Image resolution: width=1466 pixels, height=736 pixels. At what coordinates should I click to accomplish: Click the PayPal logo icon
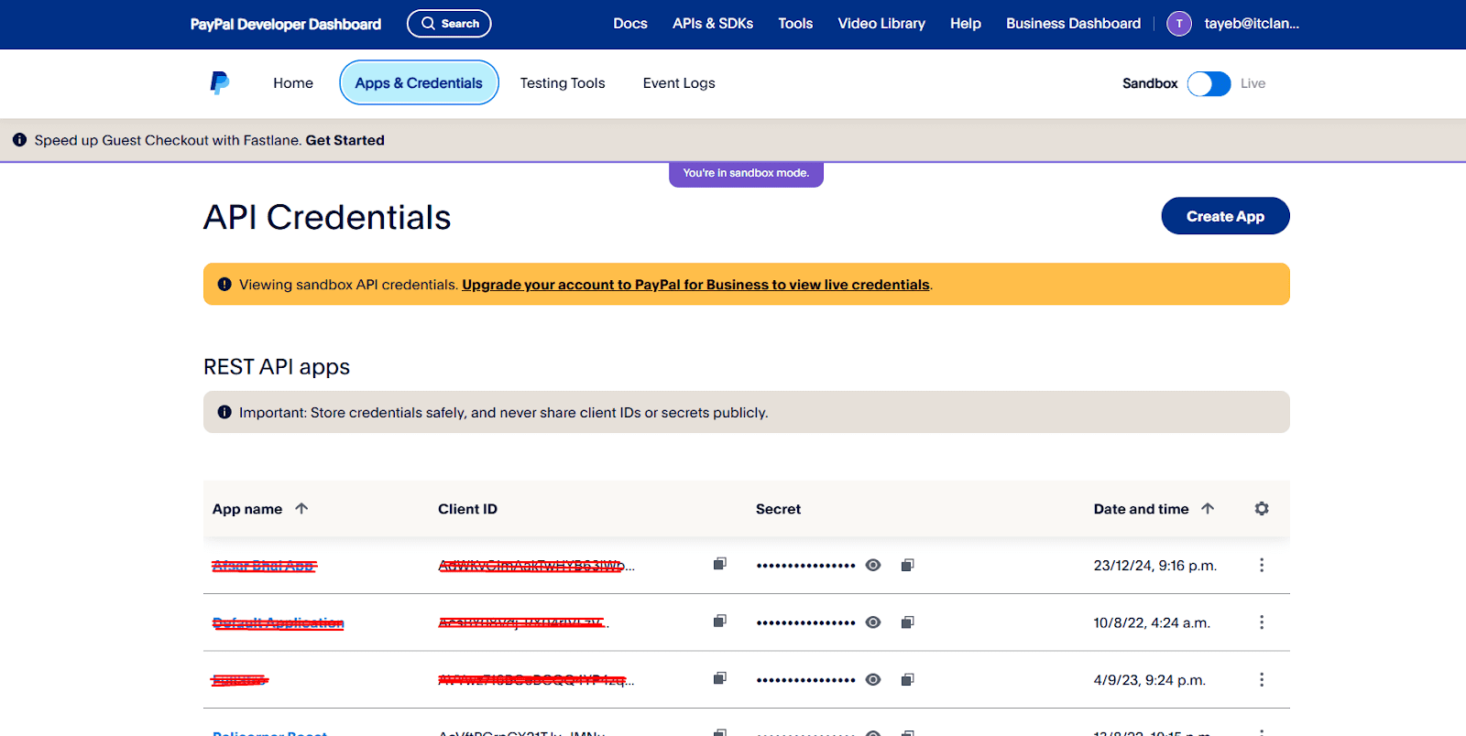[219, 83]
